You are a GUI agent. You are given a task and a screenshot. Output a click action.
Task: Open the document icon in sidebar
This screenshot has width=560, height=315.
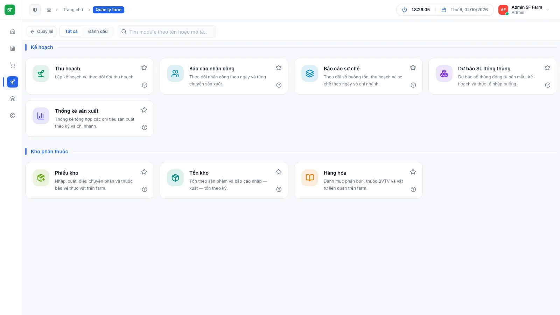[x=13, y=48]
